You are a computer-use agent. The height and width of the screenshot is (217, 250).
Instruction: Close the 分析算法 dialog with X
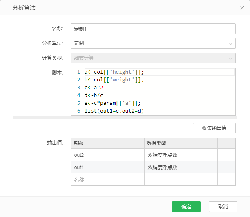pos(242,8)
